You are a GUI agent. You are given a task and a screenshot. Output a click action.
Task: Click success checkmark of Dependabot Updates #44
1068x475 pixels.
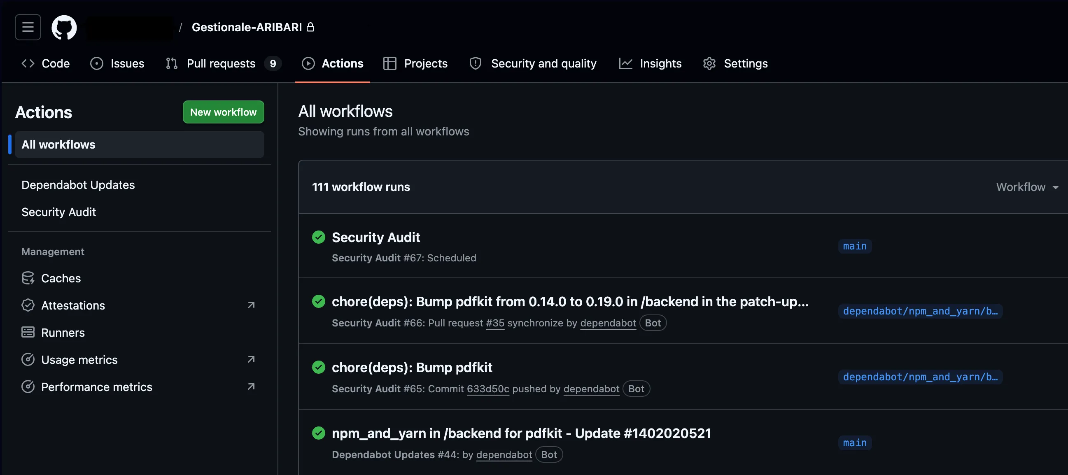[318, 433]
